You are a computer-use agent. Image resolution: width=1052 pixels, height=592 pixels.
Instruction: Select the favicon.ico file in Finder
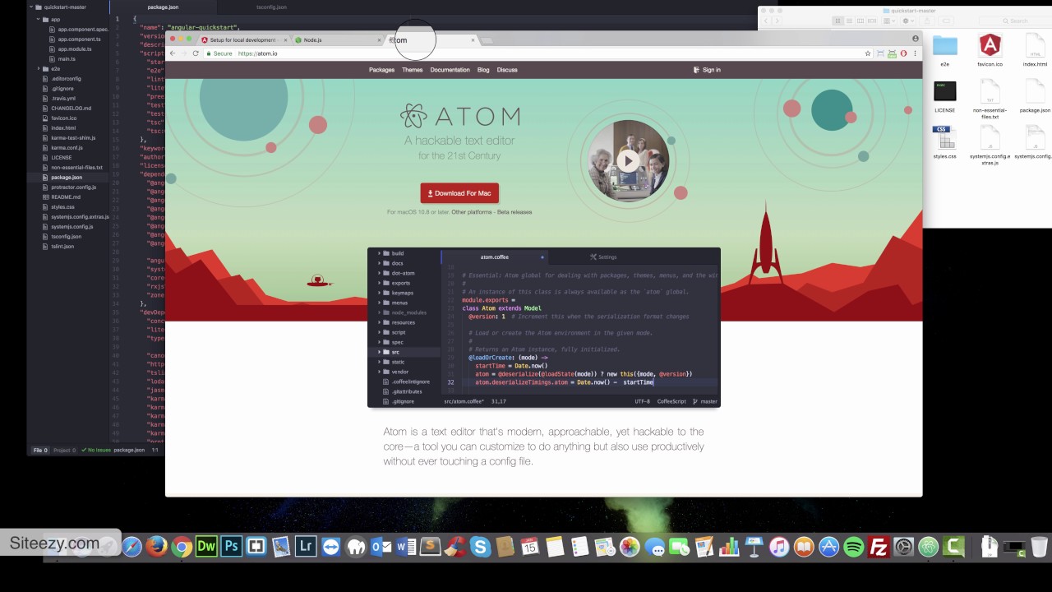click(x=990, y=50)
